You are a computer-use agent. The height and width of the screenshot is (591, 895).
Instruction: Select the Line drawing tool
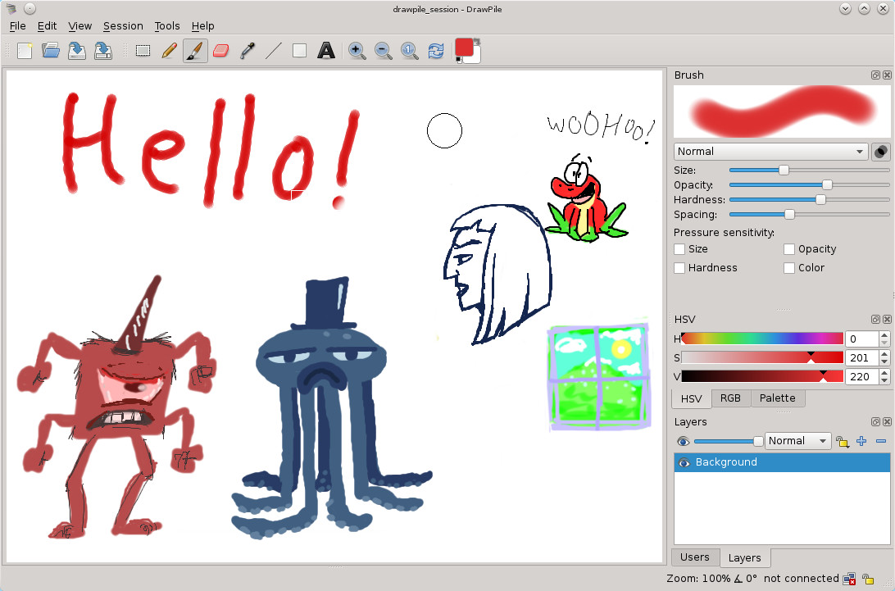274,51
